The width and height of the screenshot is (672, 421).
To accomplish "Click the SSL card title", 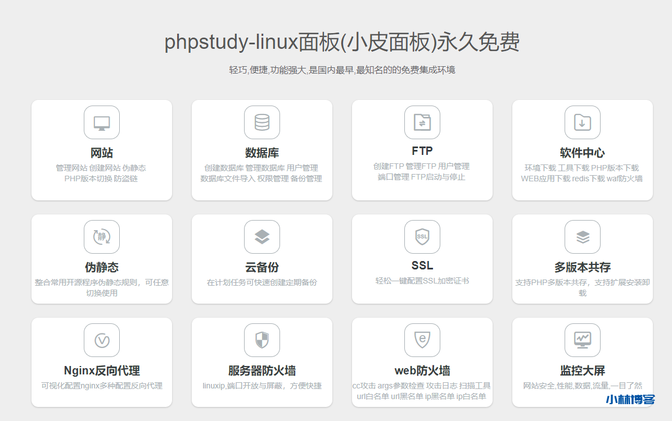I will tap(422, 266).
